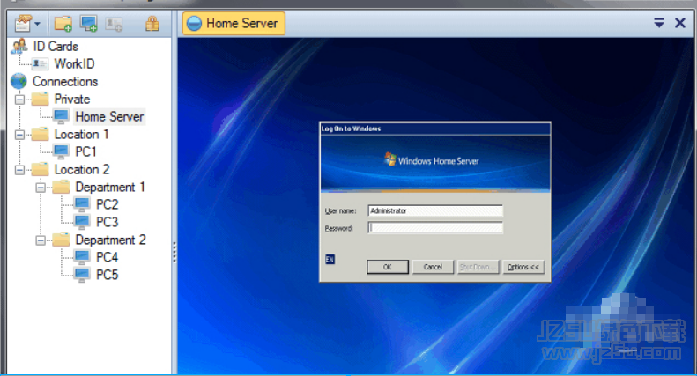The height and width of the screenshot is (376, 697).
Task: Switch to the Home Server tab
Action: point(234,23)
